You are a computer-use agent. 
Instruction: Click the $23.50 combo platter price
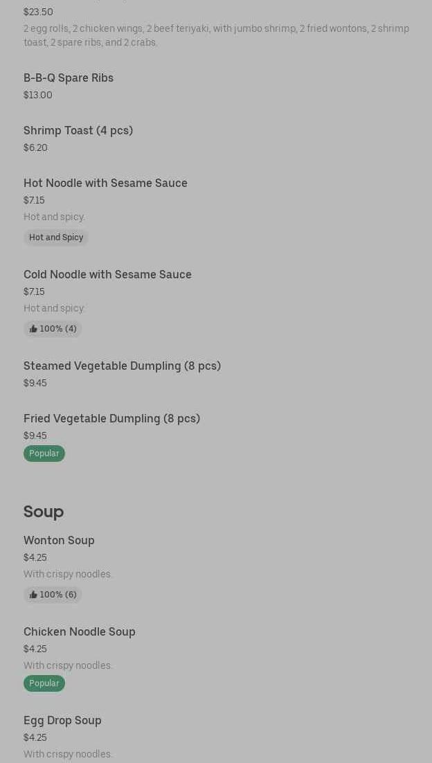pyautogui.click(x=38, y=12)
